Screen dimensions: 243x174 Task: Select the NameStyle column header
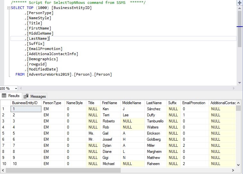point(75,103)
